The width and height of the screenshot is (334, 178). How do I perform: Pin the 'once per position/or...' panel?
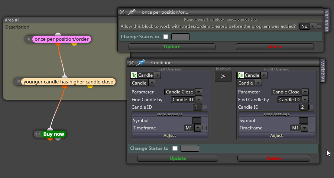131,12
